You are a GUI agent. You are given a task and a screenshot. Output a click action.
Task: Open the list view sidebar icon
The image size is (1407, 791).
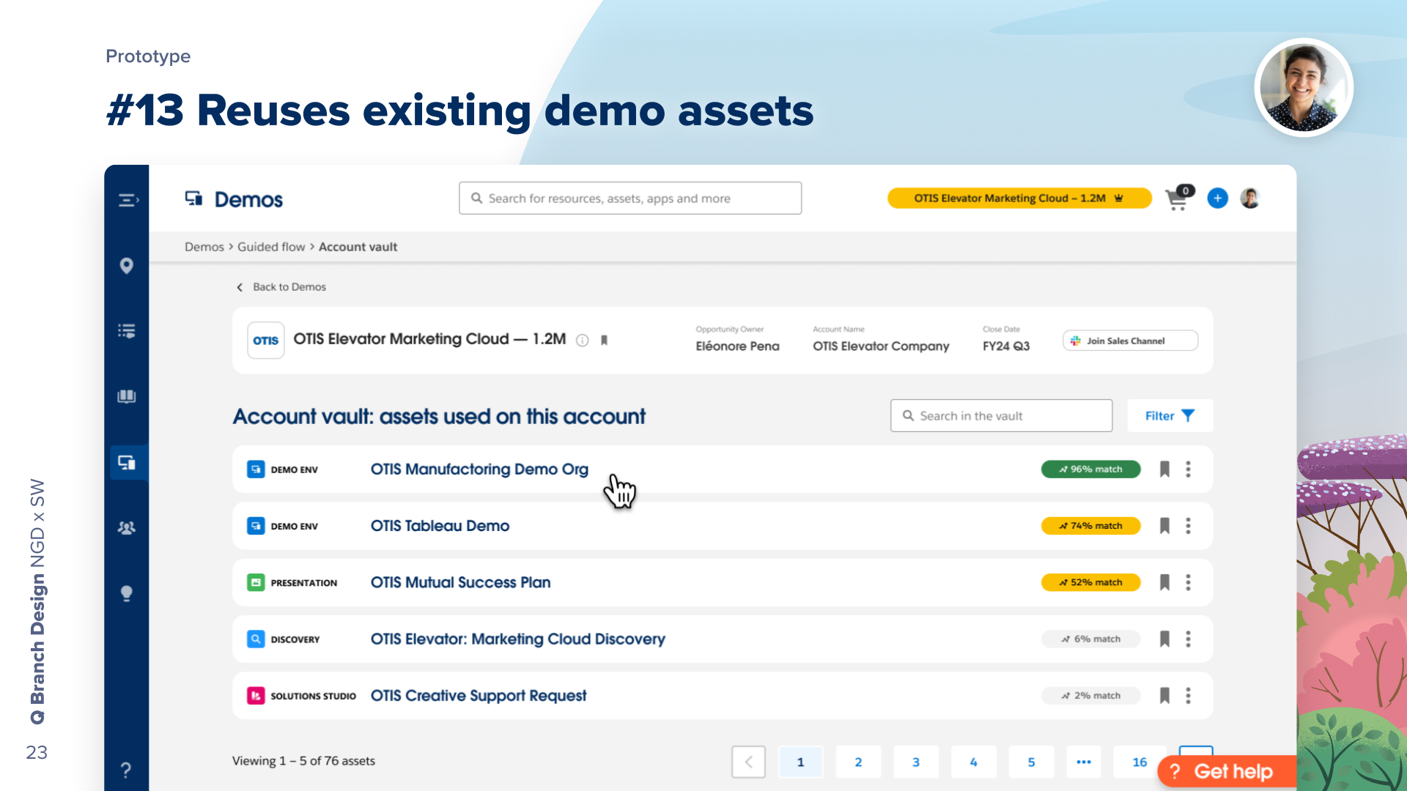tap(127, 331)
